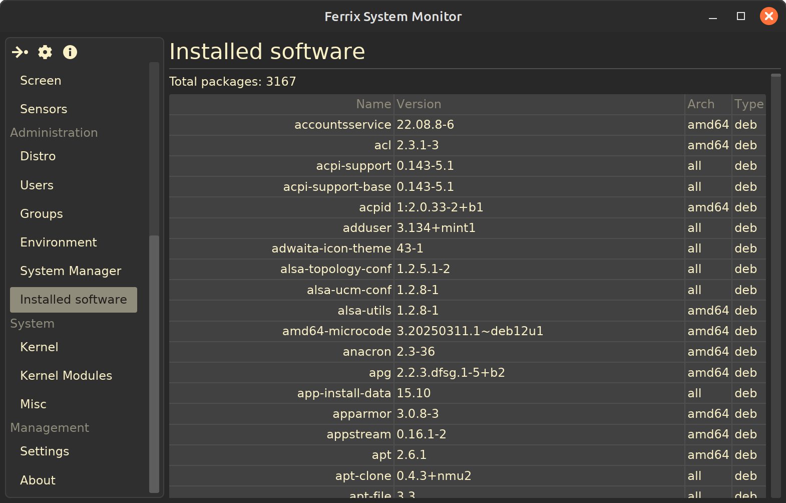
Task: Click the Type column header
Action: [748, 104]
